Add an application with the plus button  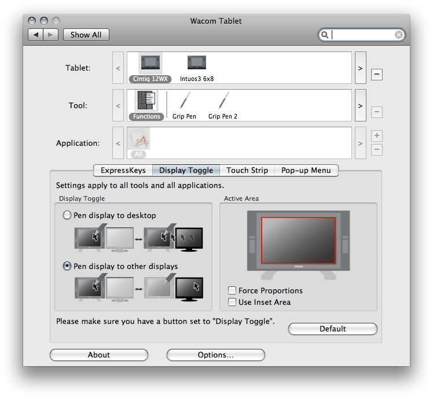377,135
